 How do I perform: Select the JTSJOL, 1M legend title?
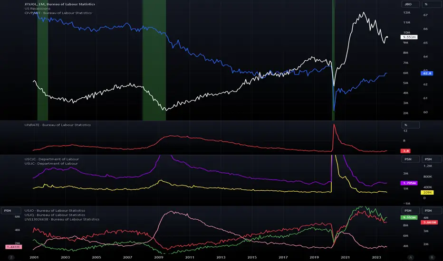pos(59,4)
